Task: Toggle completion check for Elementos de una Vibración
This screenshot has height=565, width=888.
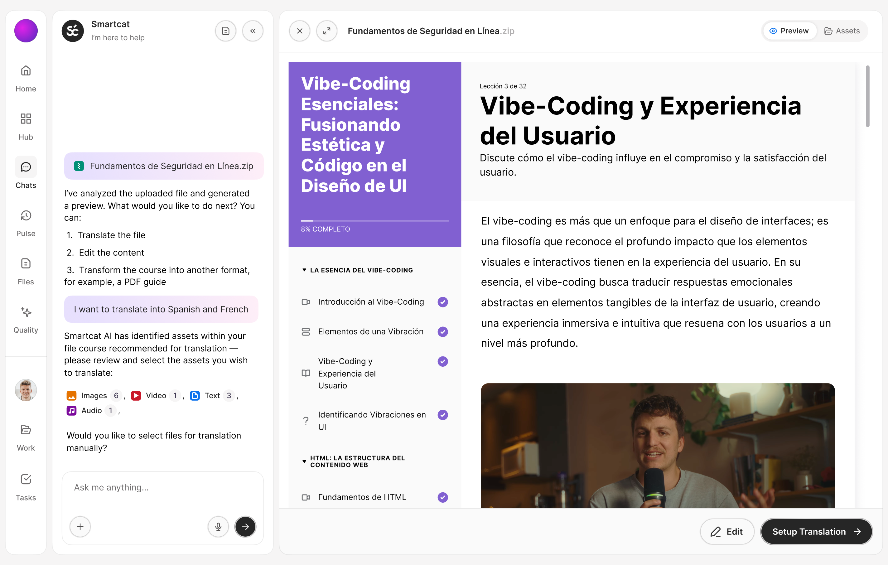Action: point(442,331)
